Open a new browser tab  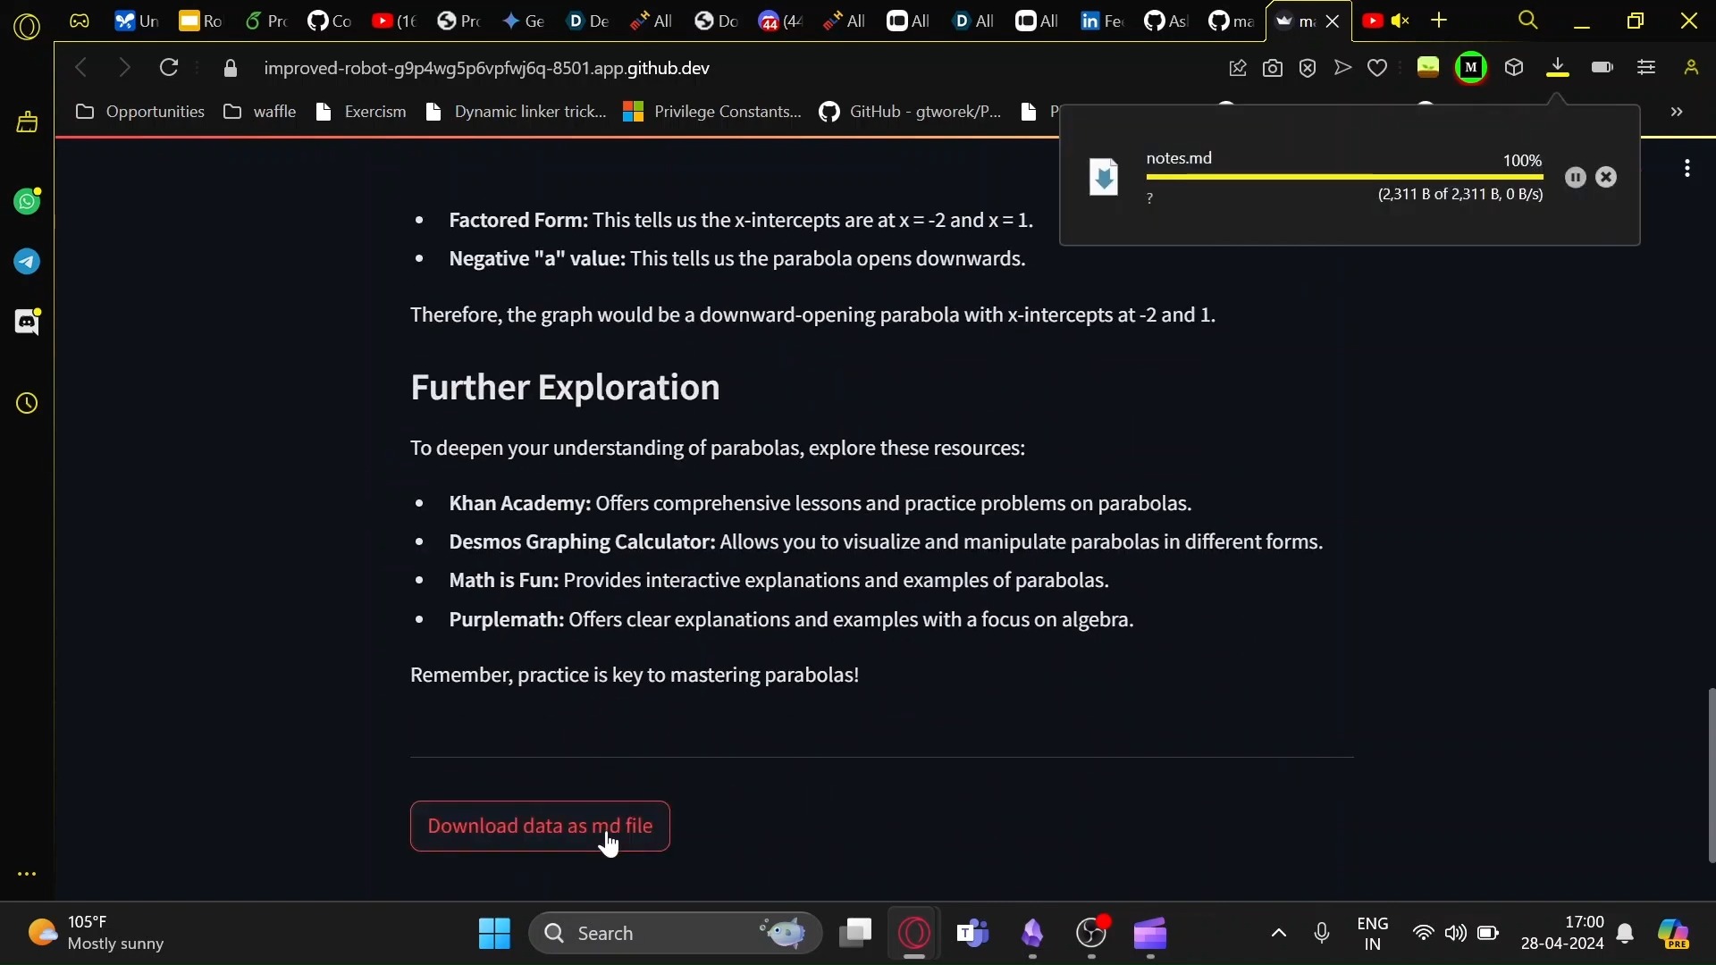click(x=1439, y=21)
